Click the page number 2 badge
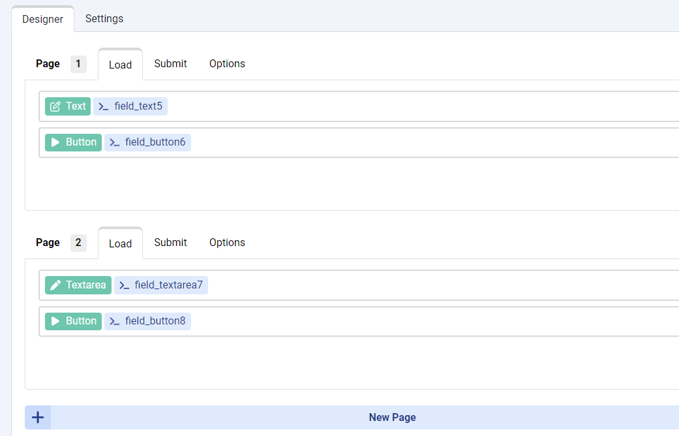Screen dimensions: 679x436 point(78,243)
